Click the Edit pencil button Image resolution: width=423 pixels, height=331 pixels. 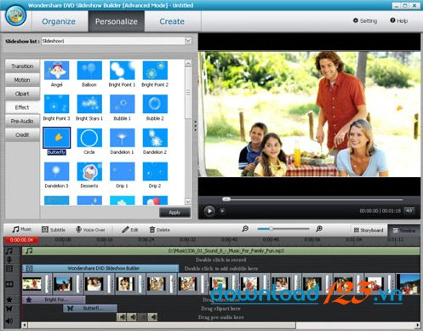tap(130, 230)
